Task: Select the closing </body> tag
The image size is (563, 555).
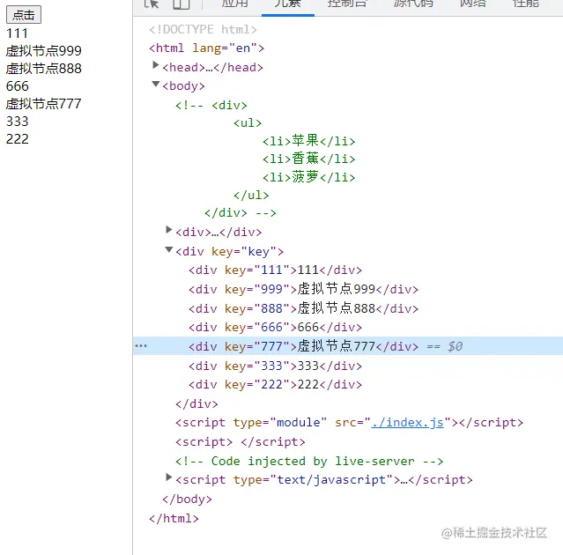Action: click(x=187, y=499)
